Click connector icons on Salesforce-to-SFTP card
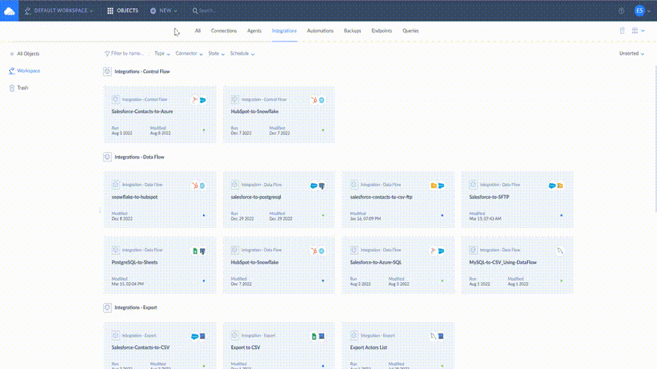657x369 pixels. point(556,185)
